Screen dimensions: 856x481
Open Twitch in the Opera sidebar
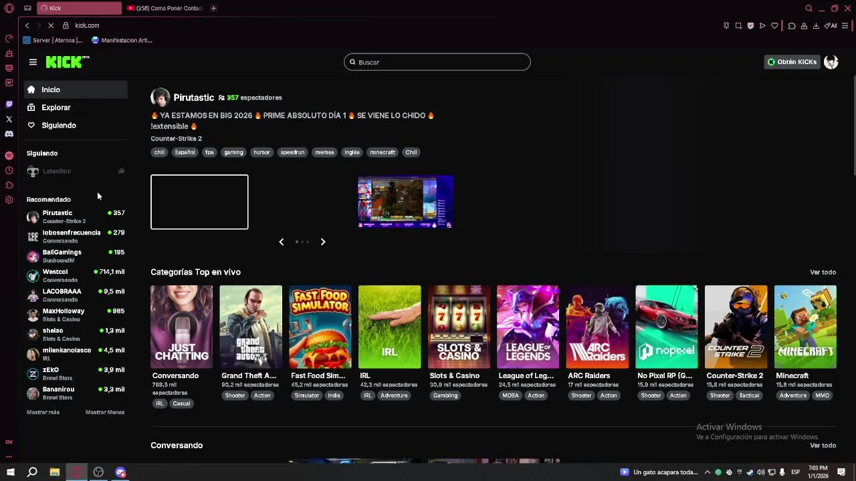click(9, 104)
